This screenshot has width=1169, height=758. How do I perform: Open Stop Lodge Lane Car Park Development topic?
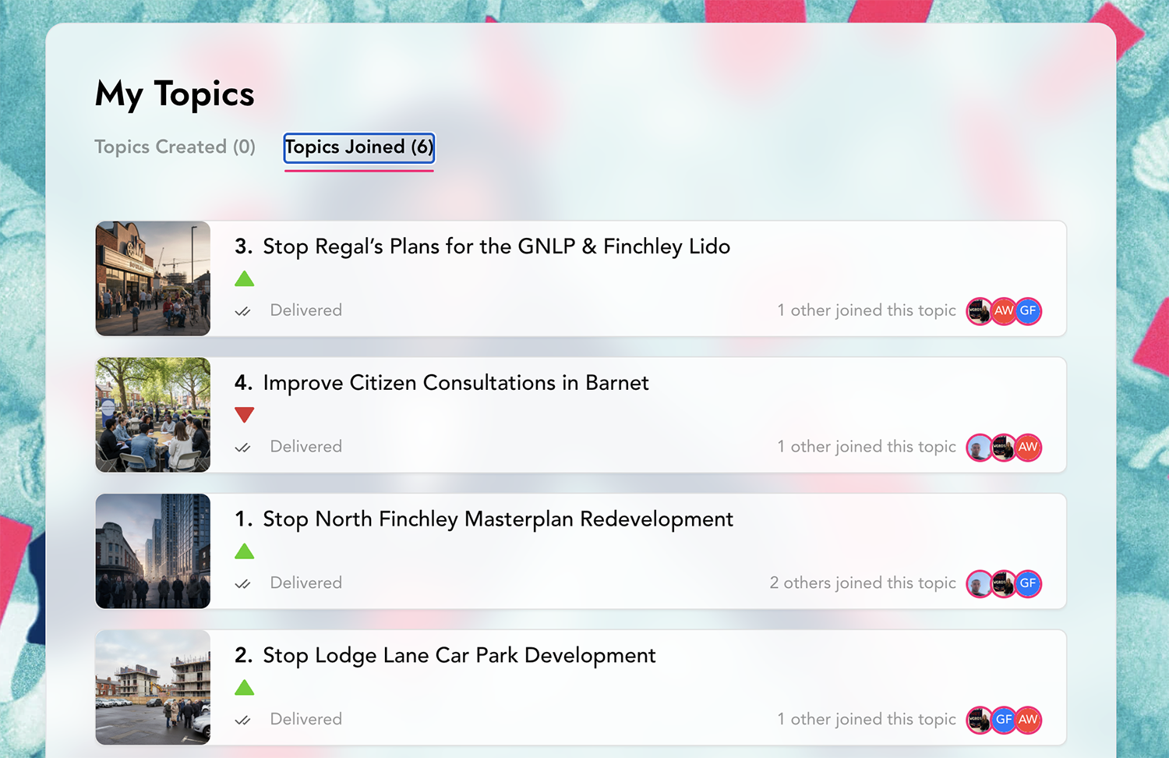[459, 656]
